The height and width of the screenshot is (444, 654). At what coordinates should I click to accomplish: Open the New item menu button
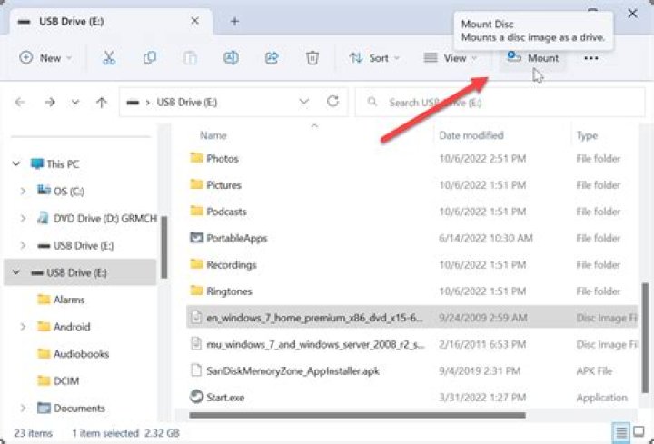pyautogui.click(x=46, y=58)
